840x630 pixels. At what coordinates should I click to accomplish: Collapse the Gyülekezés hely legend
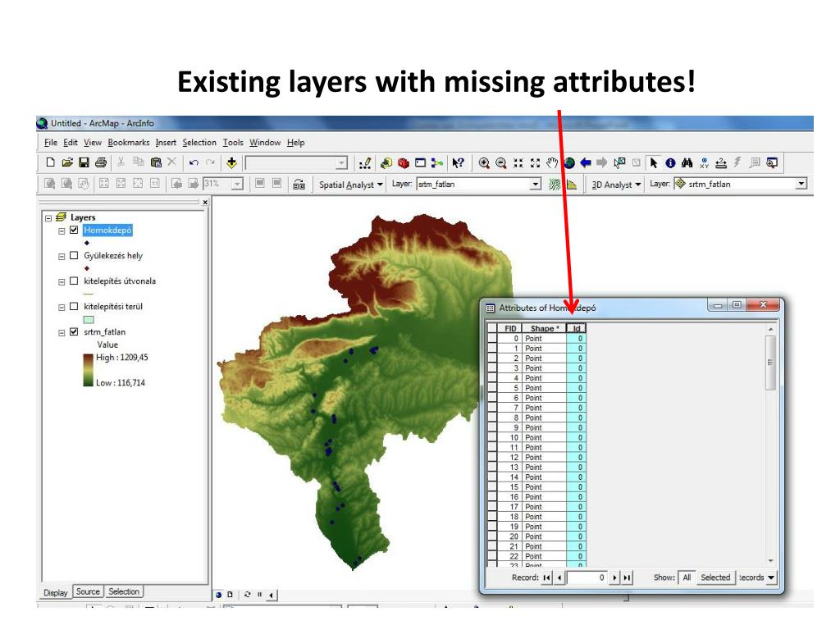point(62,257)
